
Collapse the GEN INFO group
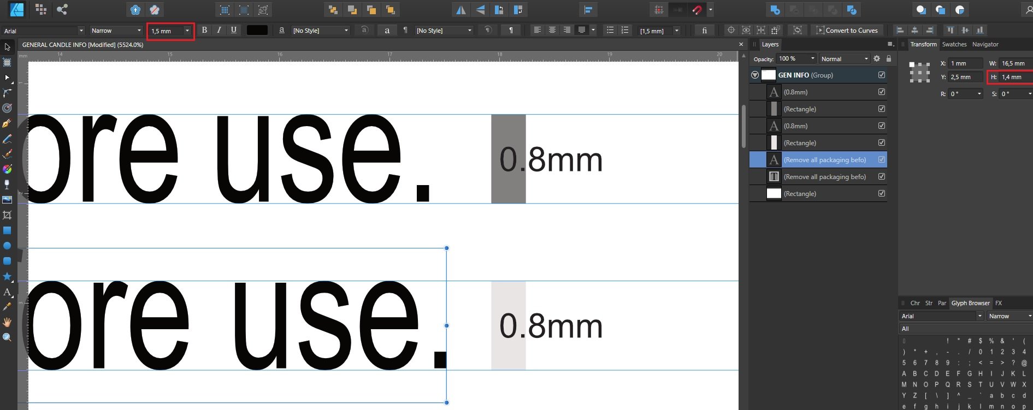click(x=755, y=75)
